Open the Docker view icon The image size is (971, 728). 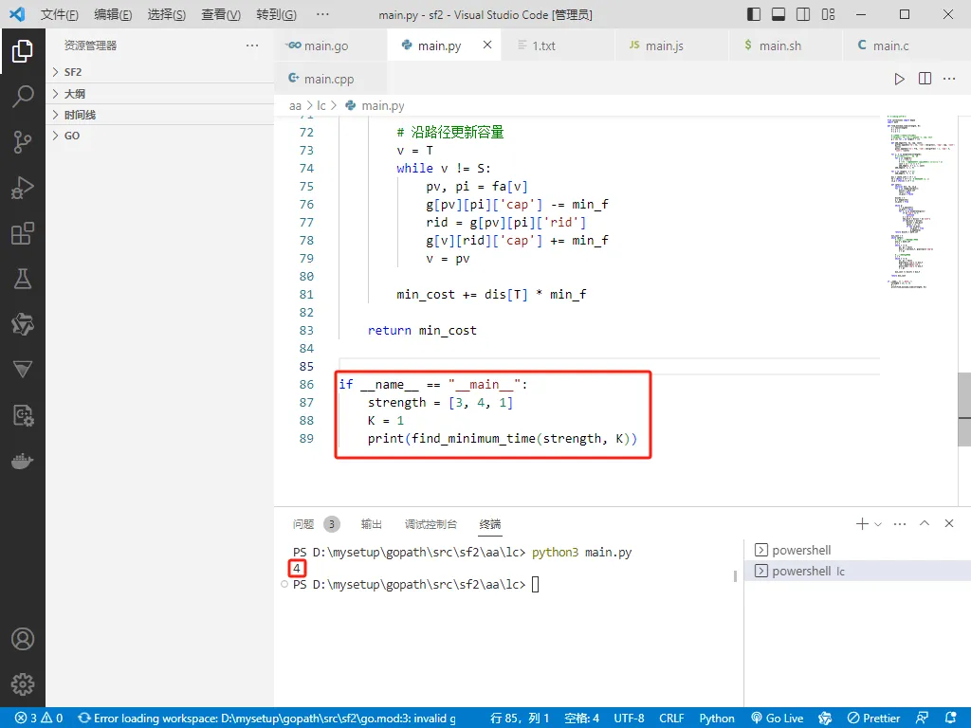23,462
